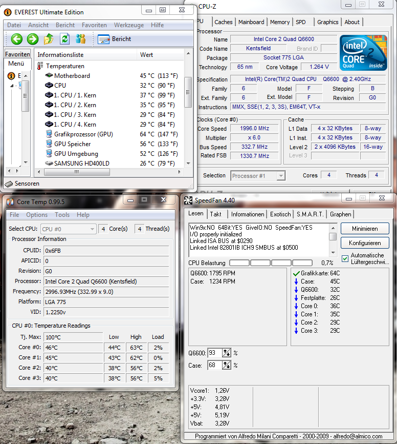Viewport: 397px width, 444px height.
Task: Click the green Forward arrow in EVEREST
Action: click(x=33, y=39)
